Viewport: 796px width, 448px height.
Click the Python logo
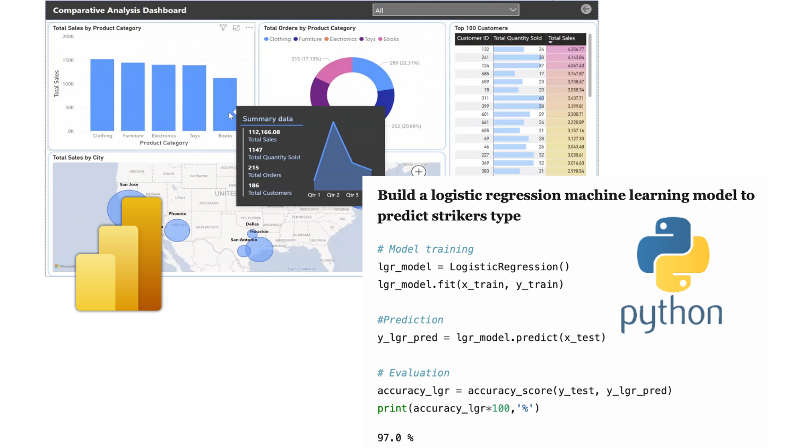coord(672,254)
